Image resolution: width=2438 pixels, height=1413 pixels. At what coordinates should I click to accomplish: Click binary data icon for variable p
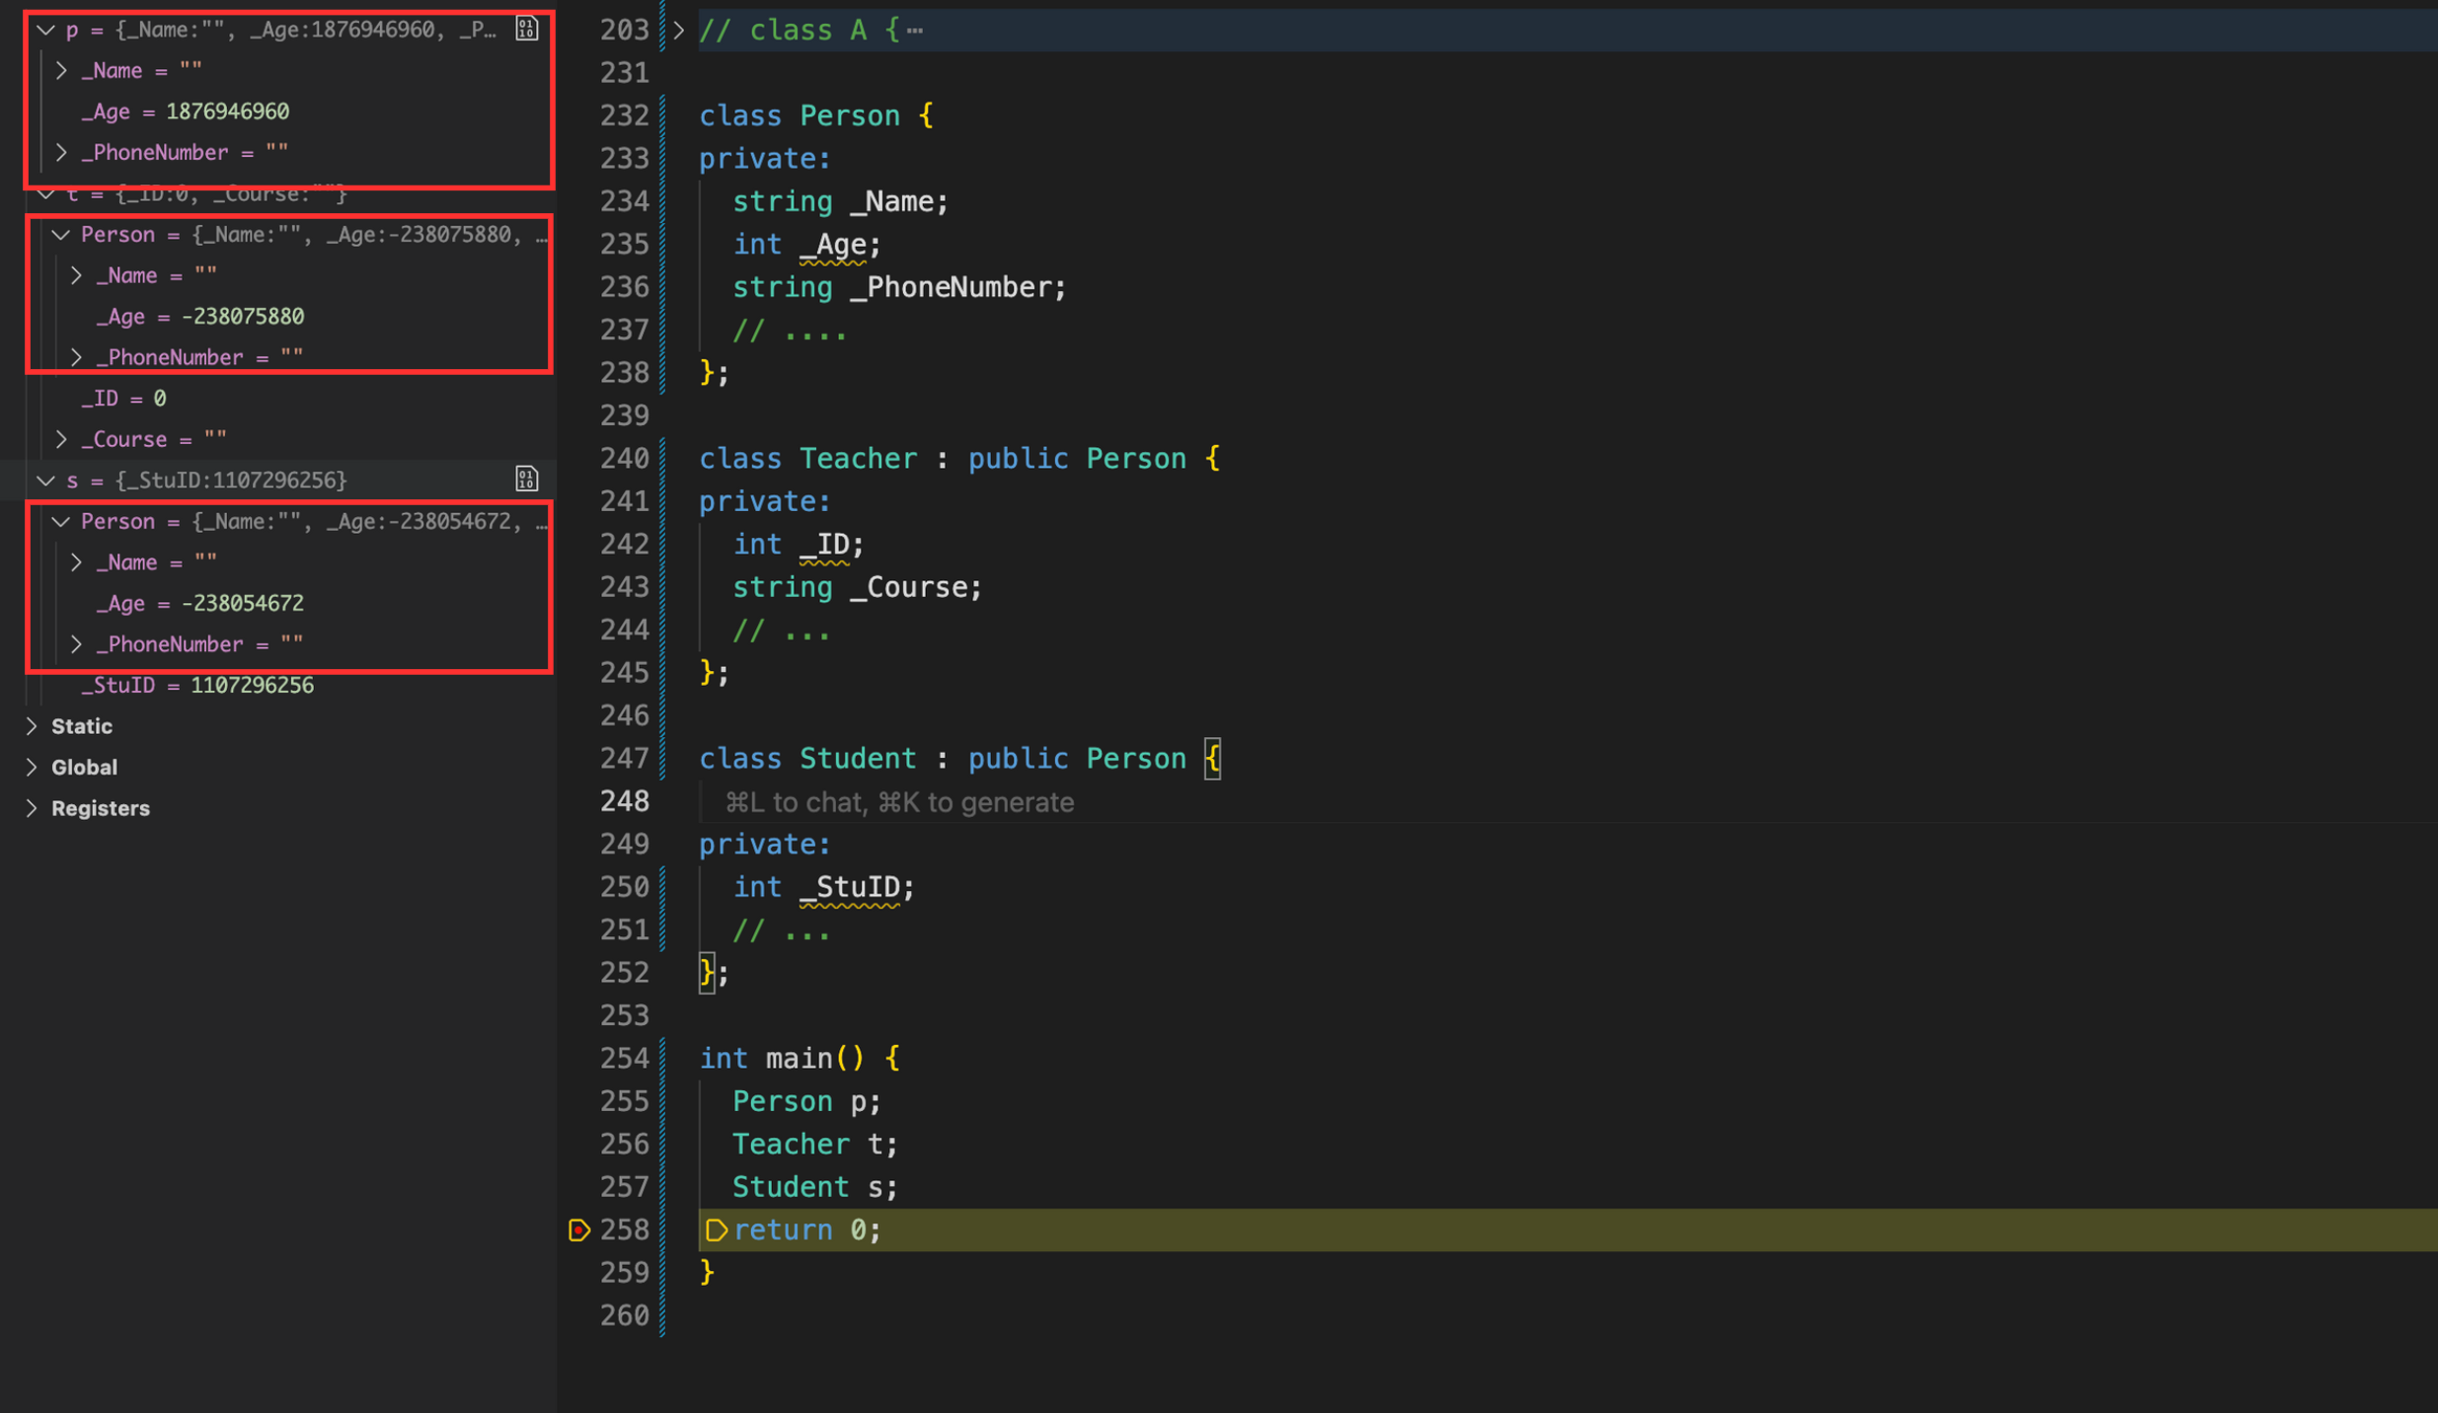pyautogui.click(x=526, y=30)
